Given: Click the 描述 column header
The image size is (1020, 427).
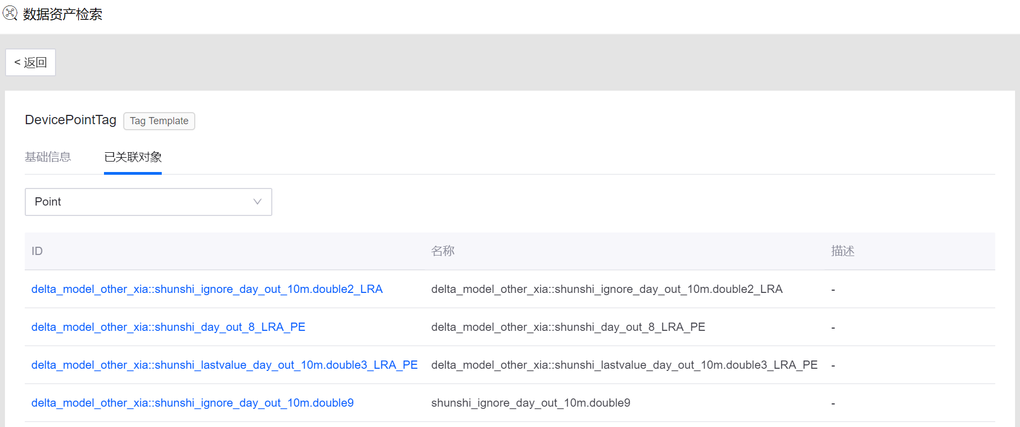Looking at the screenshot, I should (842, 251).
